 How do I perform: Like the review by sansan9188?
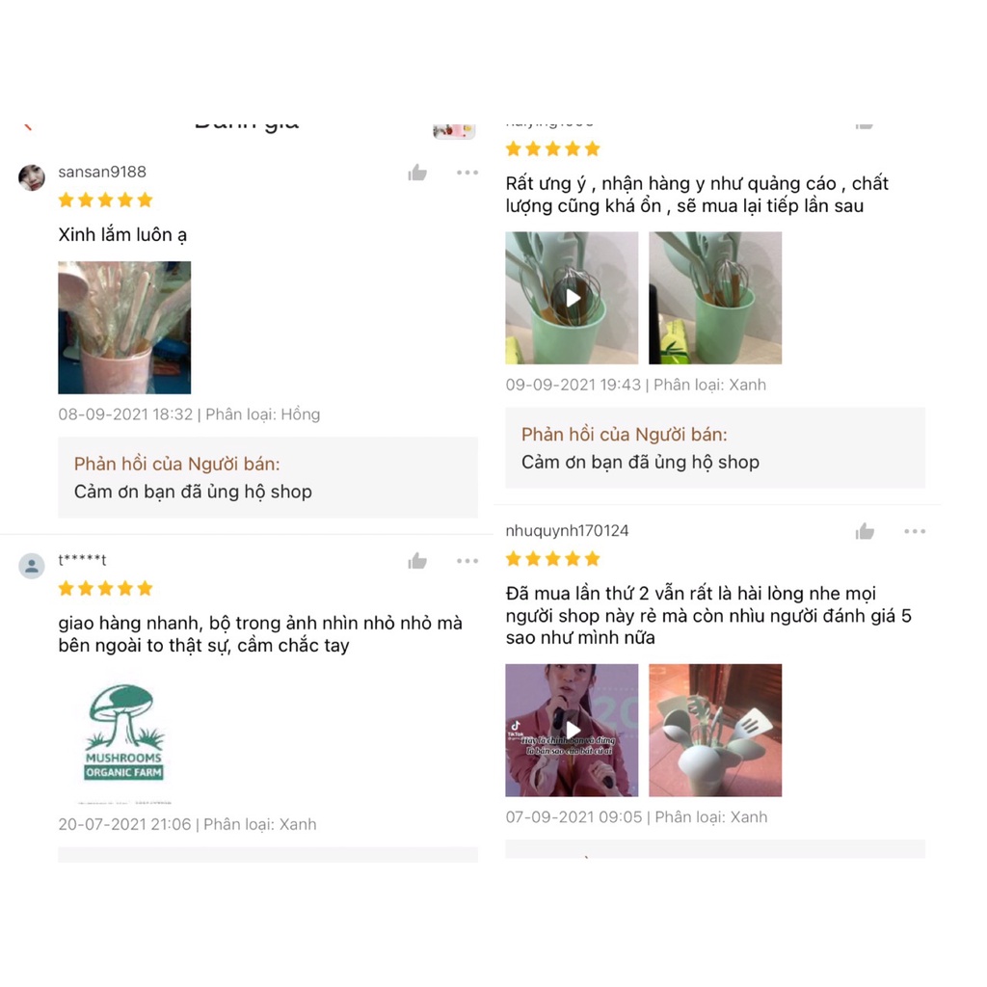(417, 173)
